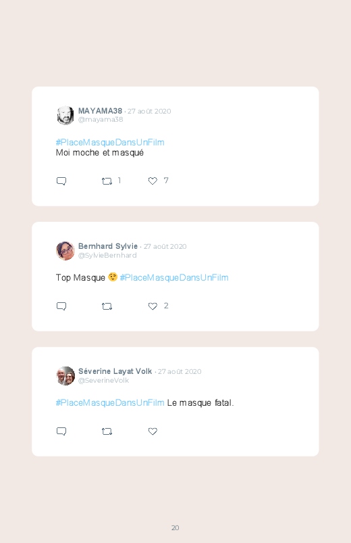Retweet the 'Le masque fatal' tweet

[107, 431]
